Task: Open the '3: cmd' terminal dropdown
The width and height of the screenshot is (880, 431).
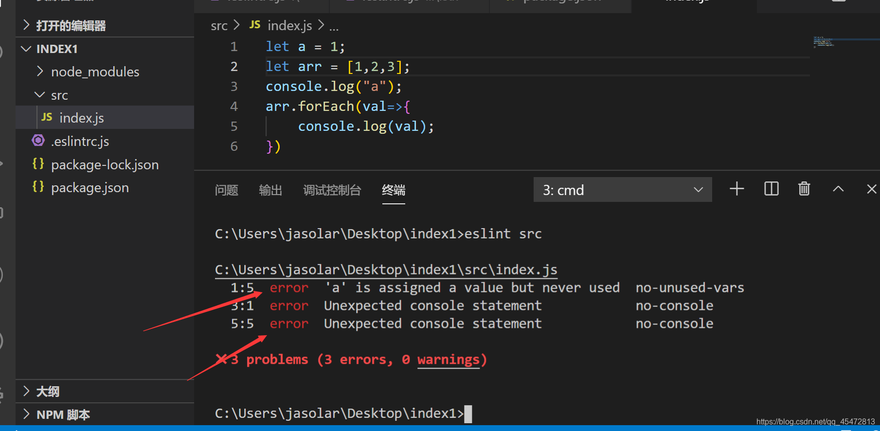Action: 623,190
